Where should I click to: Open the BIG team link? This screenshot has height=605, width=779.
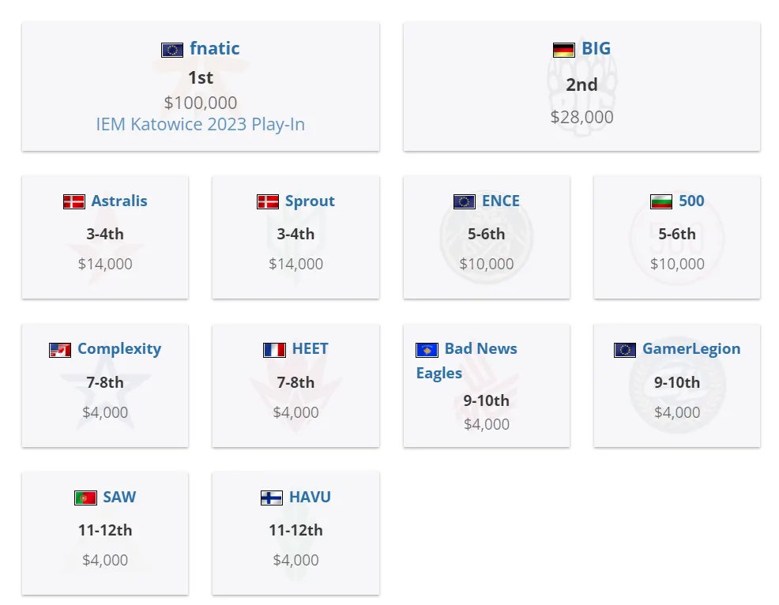(596, 48)
